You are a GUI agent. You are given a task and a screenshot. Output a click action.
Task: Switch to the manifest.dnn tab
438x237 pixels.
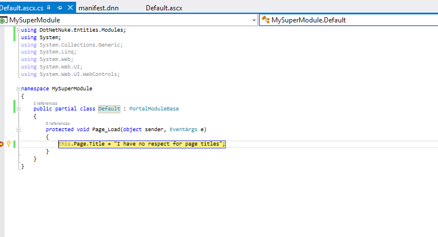[97, 7]
